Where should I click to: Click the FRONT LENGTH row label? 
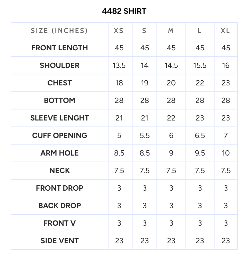(59, 48)
